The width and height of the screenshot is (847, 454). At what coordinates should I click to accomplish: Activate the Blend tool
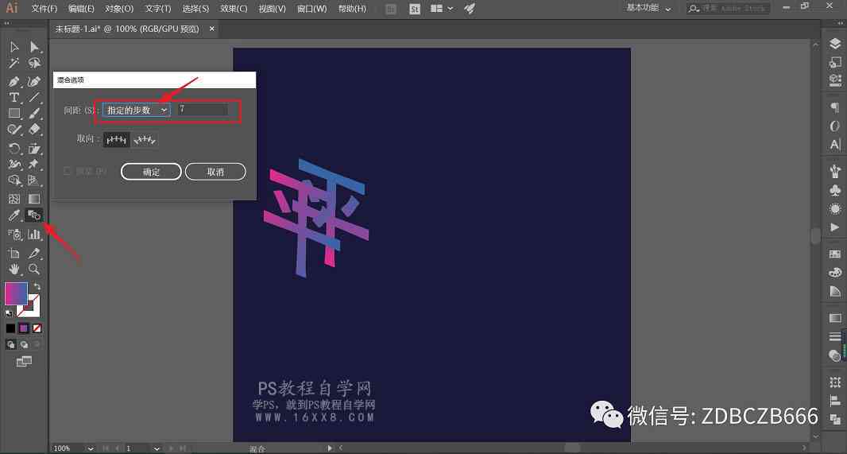point(34,215)
